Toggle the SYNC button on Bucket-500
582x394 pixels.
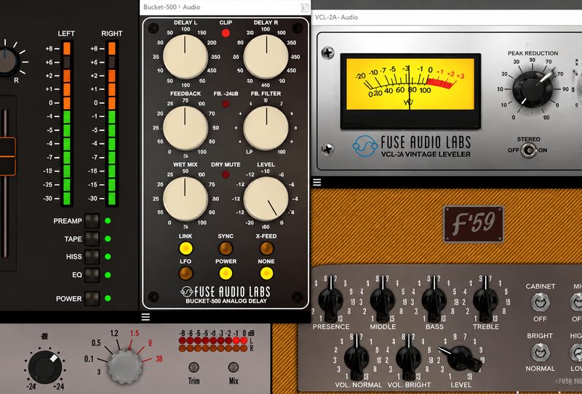click(226, 248)
